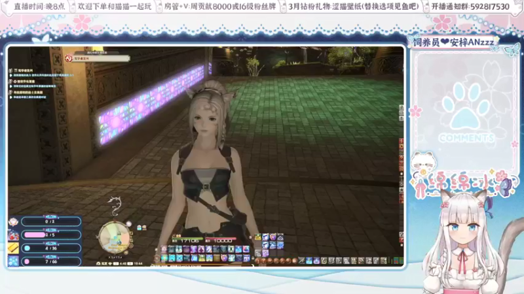This screenshot has height=294, width=524.
Task: Click the green HP bar showing 17106
Action: [x=187, y=238]
